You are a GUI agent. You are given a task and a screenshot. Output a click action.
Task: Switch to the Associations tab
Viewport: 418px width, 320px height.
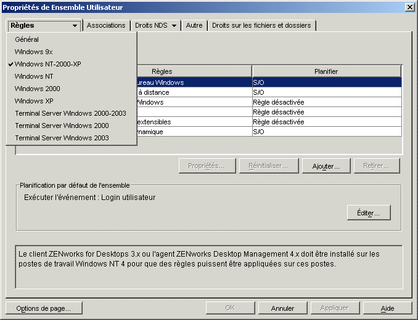[x=106, y=26]
